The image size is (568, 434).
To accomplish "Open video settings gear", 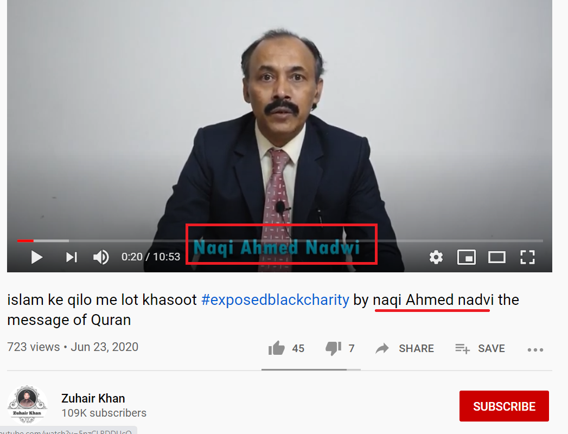I will pos(436,257).
